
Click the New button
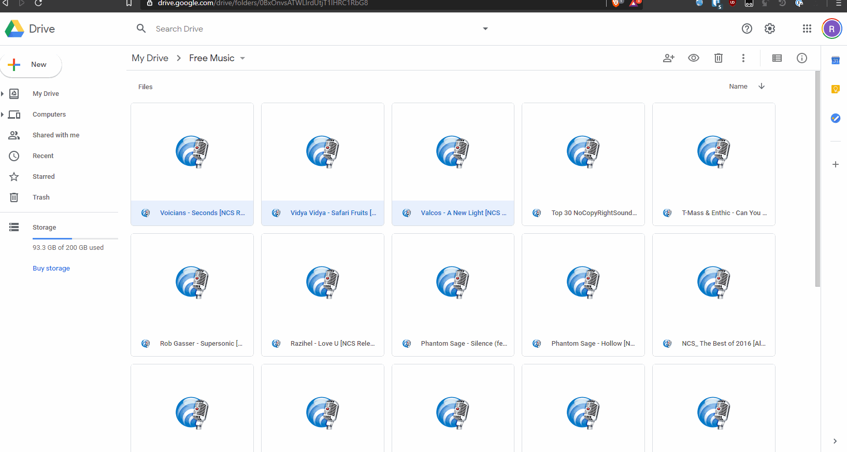pos(31,65)
